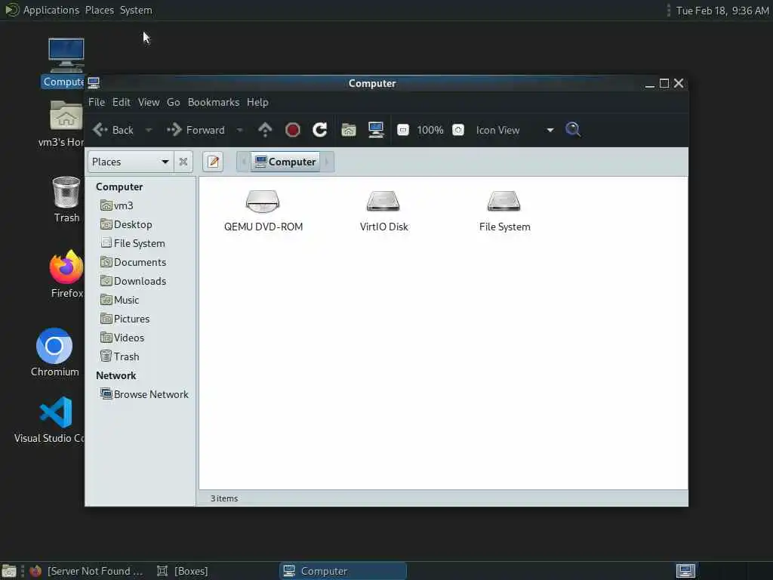Open the Bookmarks menu

(x=214, y=102)
